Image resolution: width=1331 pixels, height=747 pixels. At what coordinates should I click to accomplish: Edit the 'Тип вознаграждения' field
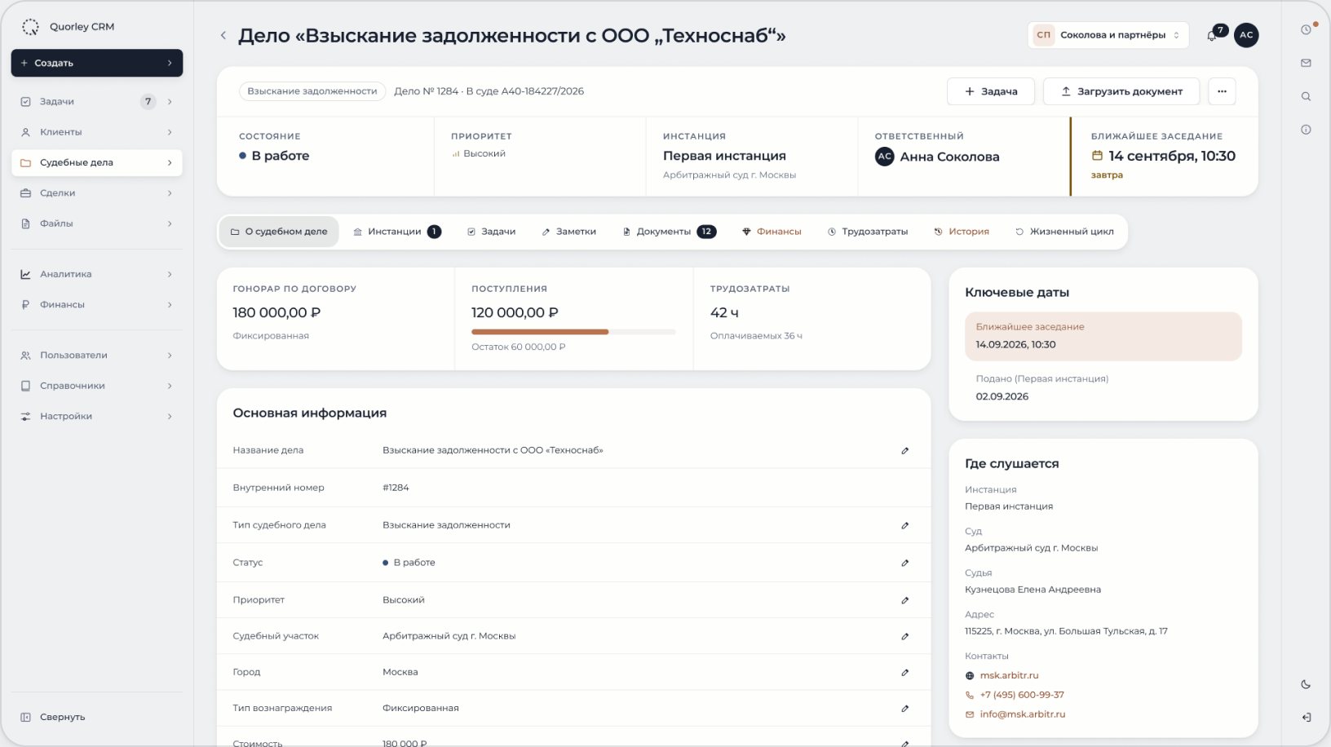coord(904,708)
